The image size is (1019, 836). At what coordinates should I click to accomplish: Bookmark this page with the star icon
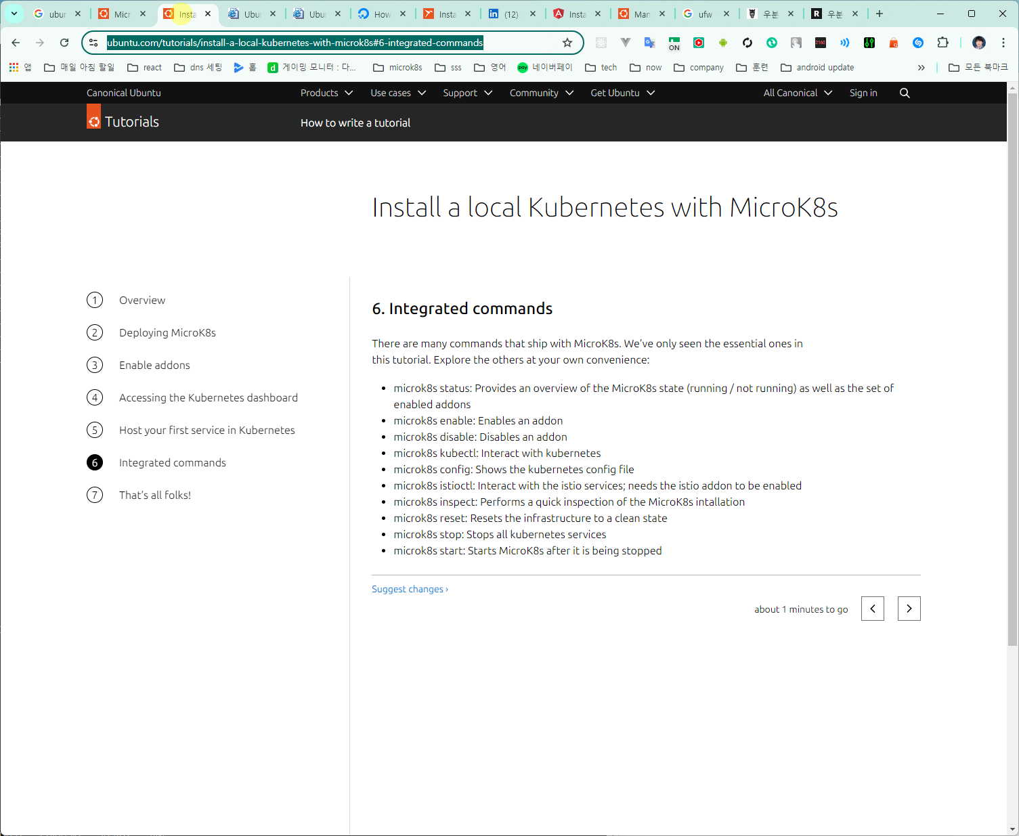567,43
